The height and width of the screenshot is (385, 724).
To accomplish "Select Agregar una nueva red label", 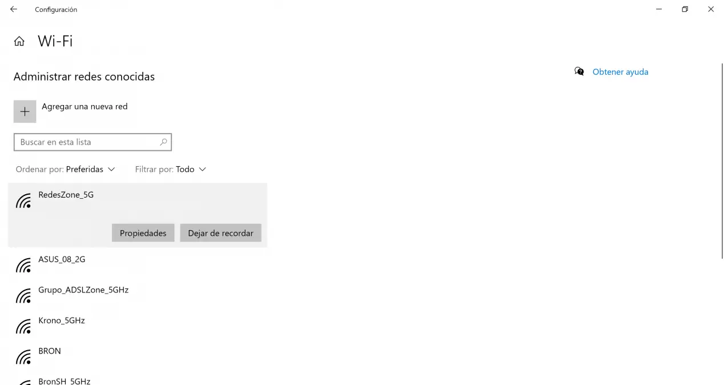I will pyautogui.click(x=85, y=106).
